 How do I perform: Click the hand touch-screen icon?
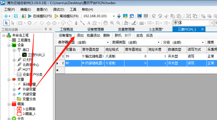click(x=125, y=16)
